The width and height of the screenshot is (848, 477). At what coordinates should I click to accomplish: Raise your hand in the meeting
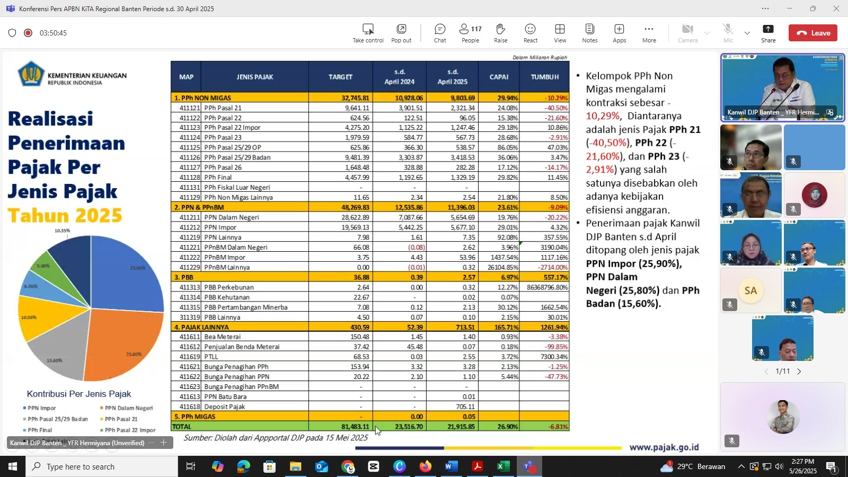(x=500, y=33)
